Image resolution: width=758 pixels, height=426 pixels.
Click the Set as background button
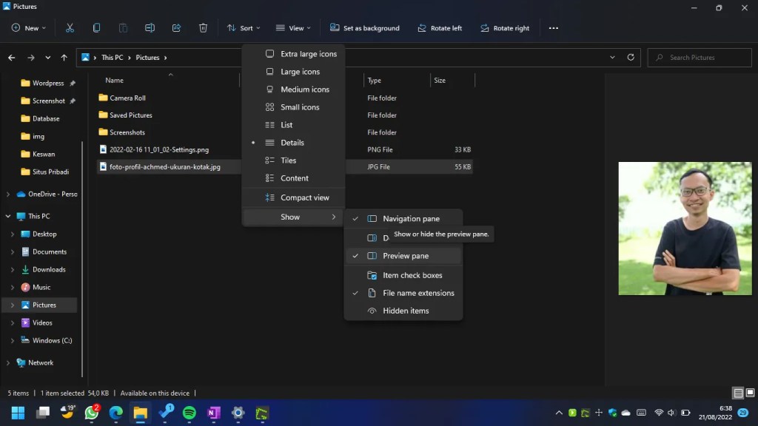[x=365, y=27]
